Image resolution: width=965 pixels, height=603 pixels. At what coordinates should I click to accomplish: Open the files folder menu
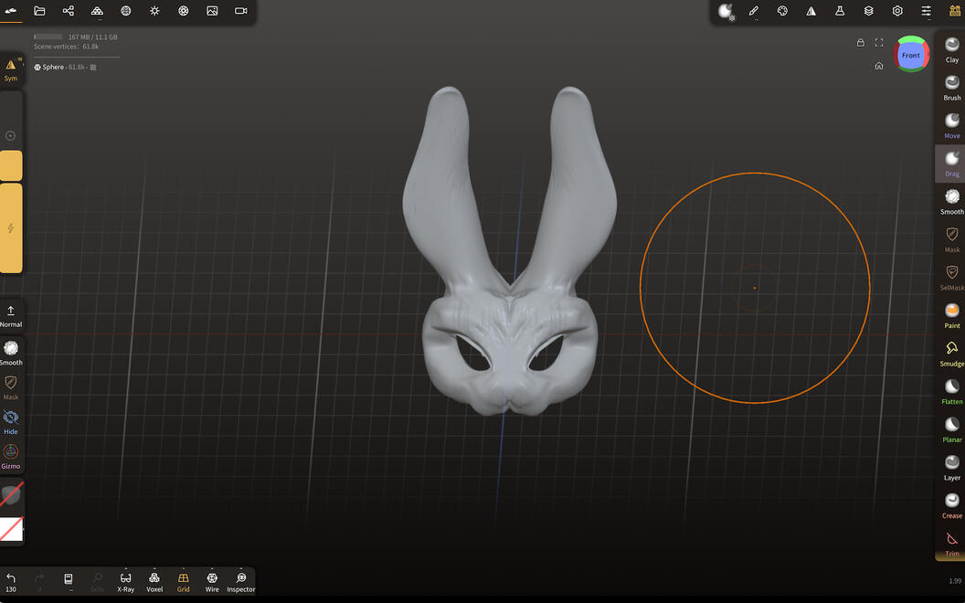click(39, 11)
